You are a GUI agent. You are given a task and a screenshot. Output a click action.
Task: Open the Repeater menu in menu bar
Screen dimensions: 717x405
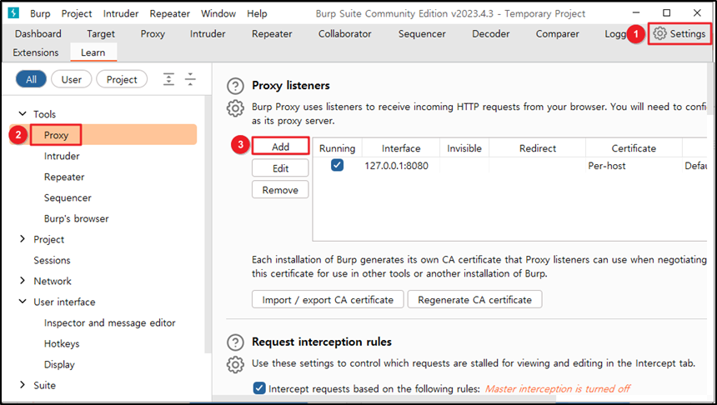coord(169,13)
